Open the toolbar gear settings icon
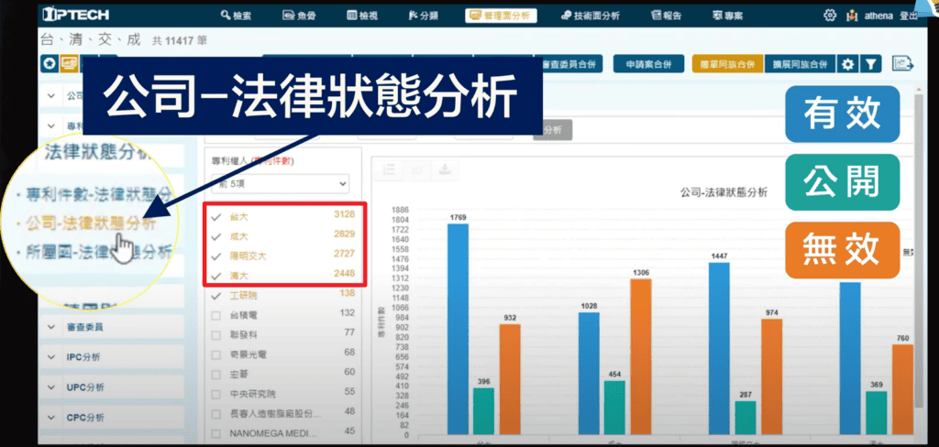This screenshot has width=939, height=447. (x=848, y=64)
